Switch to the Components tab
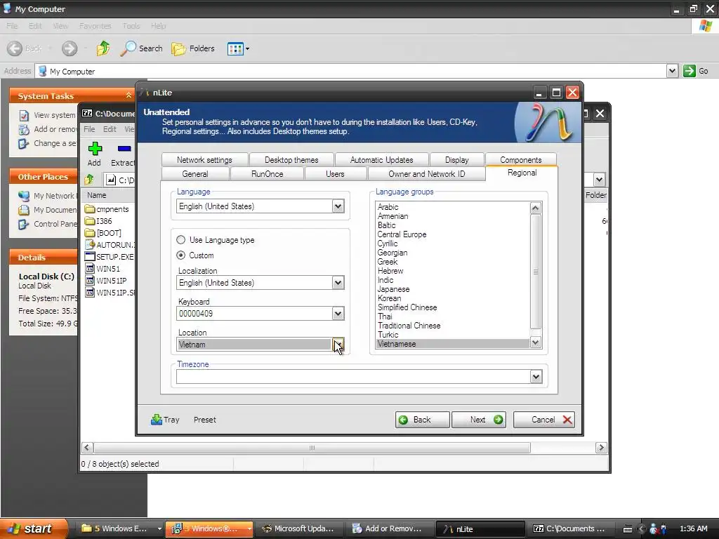 [521, 159]
